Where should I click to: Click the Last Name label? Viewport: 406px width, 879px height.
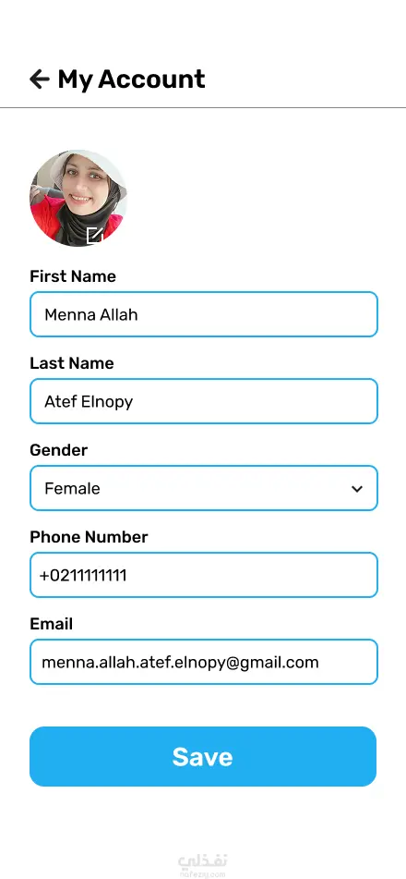pyautogui.click(x=72, y=363)
